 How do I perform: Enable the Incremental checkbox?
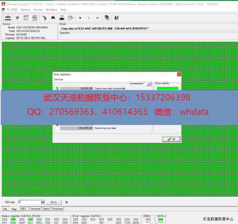pos(145,83)
